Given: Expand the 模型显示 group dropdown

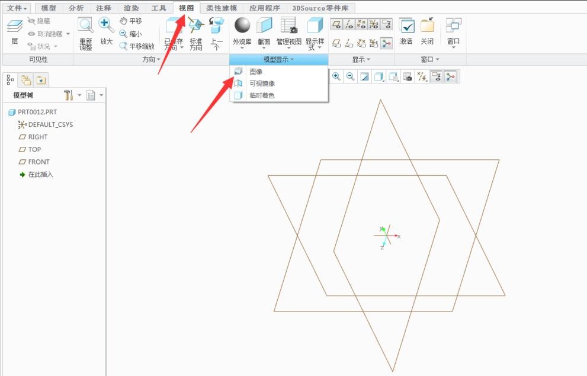Looking at the screenshot, I should tap(278, 60).
